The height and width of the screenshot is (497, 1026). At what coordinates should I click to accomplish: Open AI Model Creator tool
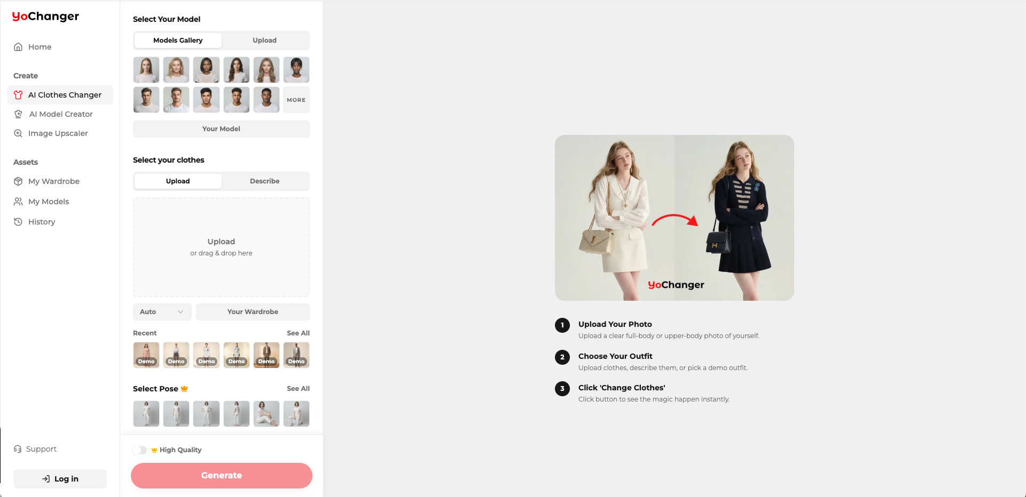click(60, 114)
